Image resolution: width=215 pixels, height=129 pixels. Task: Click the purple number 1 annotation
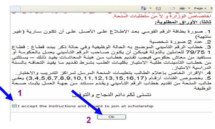pyautogui.click(x=20, y=93)
